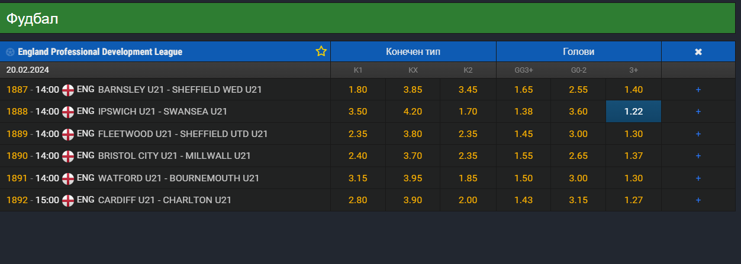Image resolution: width=741 pixels, height=264 pixels.
Task: Expand more bets for Ipswich U21 match
Action: (698, 112)
